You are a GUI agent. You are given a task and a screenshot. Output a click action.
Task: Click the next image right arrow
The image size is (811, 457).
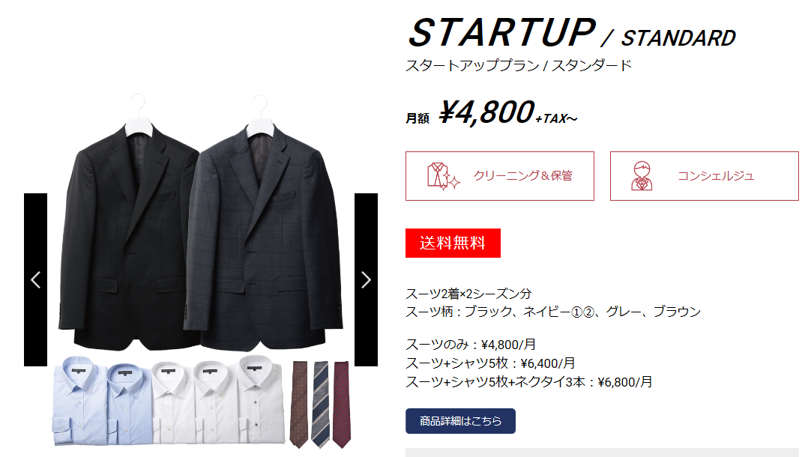coord(366,279)
